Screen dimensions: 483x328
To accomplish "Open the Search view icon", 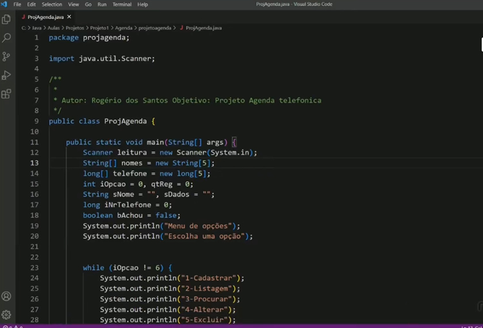I will click(6, 38).
